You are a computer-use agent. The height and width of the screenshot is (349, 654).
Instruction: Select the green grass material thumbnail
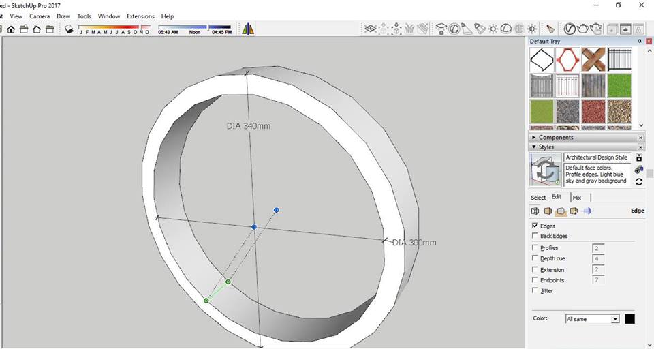tap(619, 86)
